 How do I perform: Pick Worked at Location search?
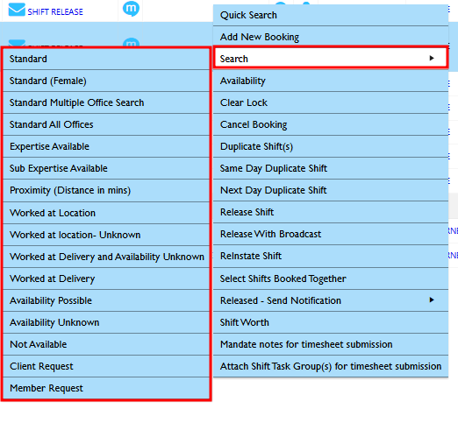coord(106,213)
